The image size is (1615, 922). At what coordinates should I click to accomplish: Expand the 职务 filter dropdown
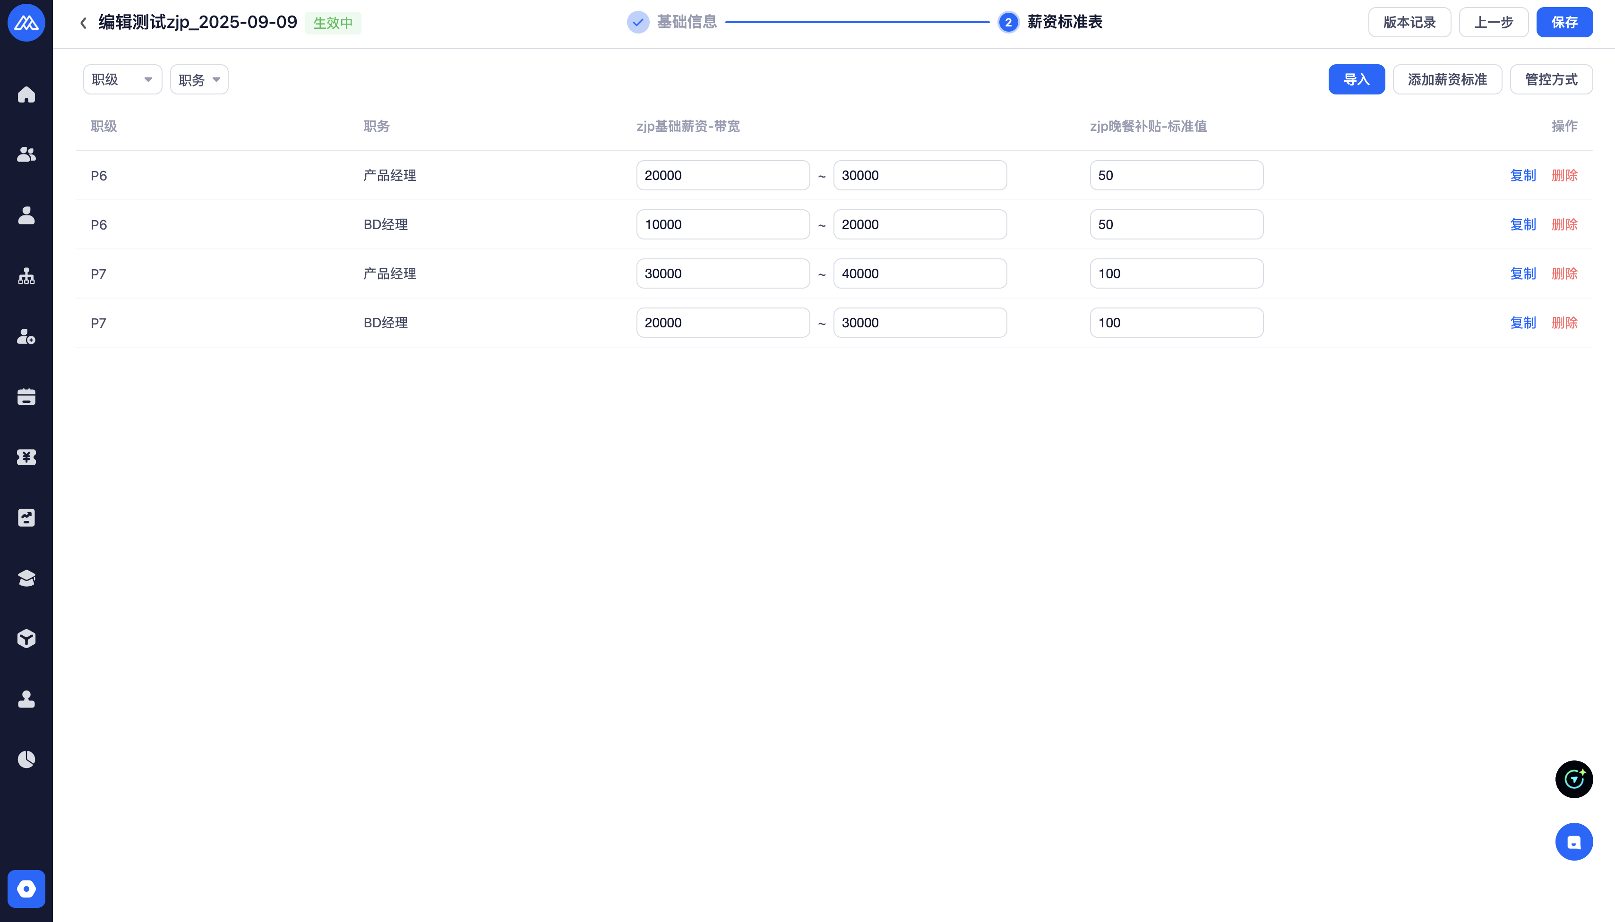199,80
